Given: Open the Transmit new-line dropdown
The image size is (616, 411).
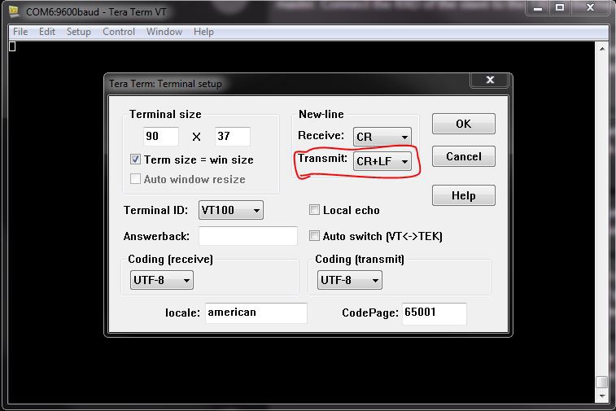Looking at the screenshot, I should point(382,161).
